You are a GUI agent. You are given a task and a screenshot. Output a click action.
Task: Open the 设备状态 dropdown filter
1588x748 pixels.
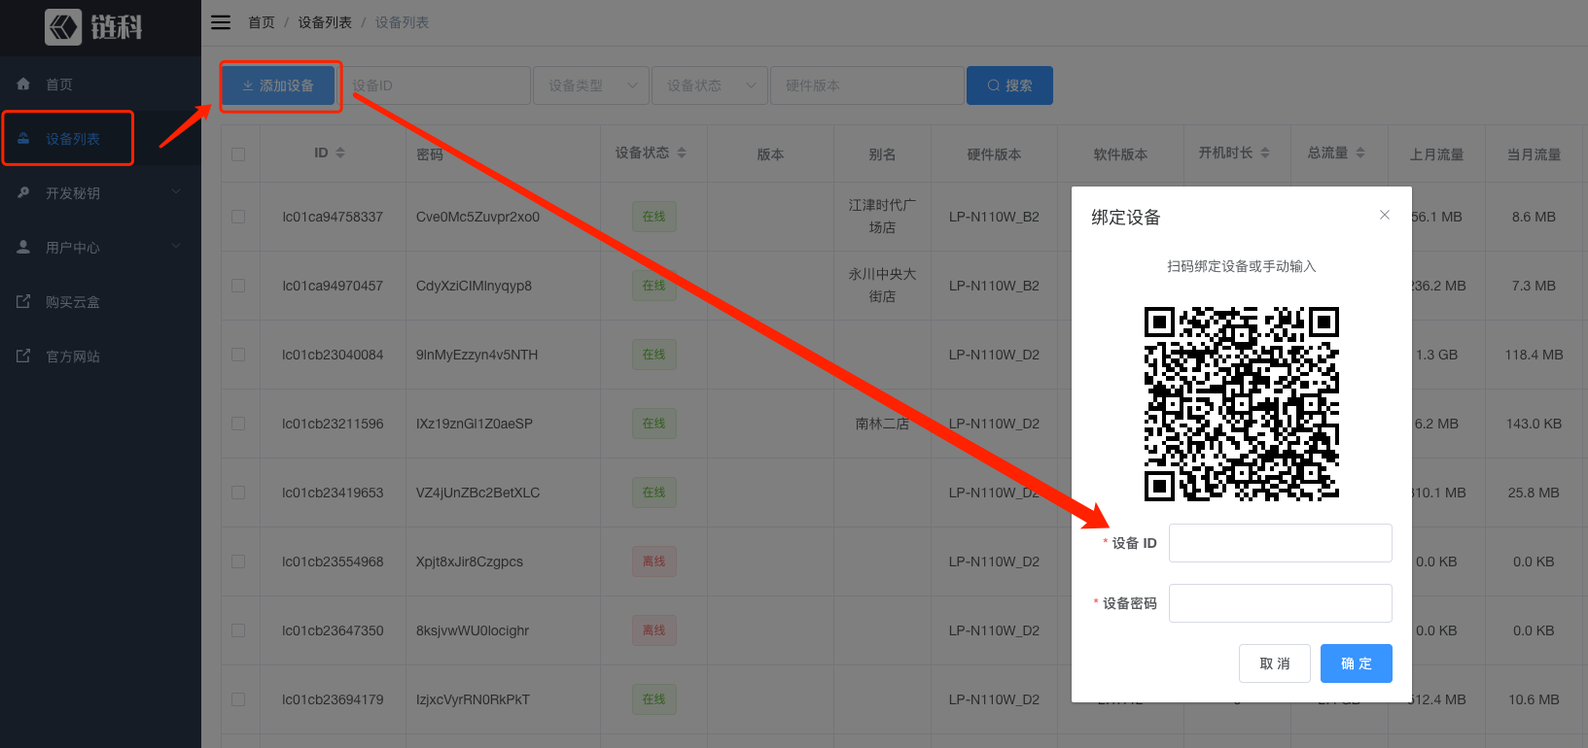710,85
